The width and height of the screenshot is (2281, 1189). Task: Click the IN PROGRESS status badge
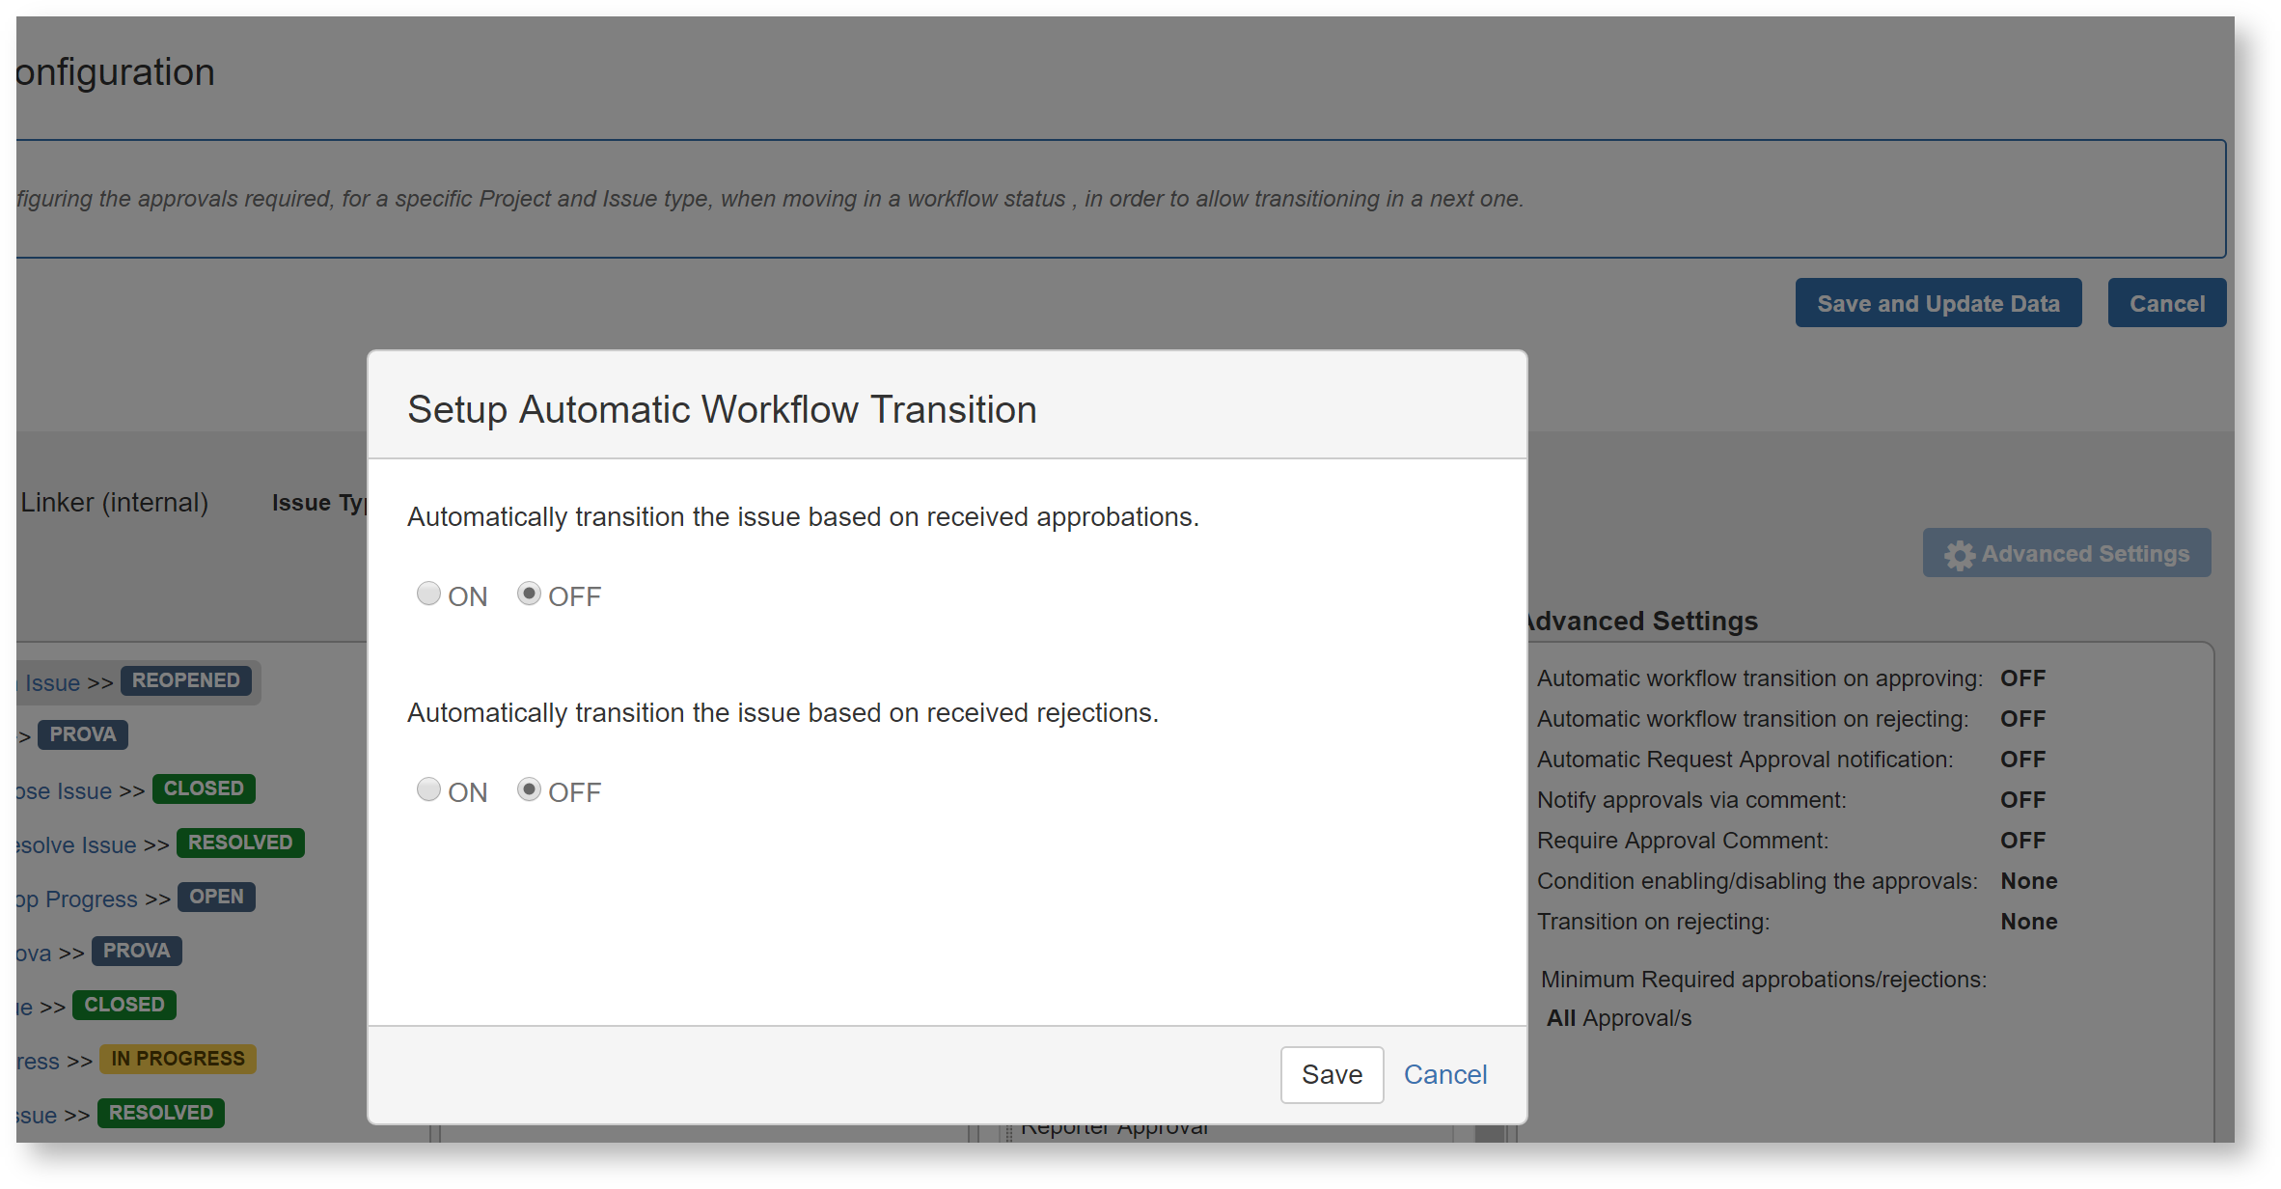[x=178, y=1059]
